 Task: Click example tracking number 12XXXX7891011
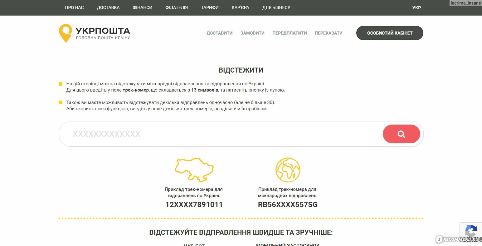194,205
